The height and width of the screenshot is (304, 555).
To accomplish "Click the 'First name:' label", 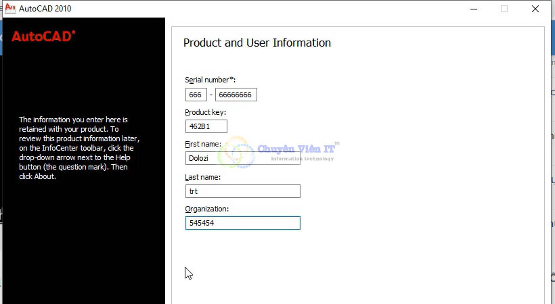I will (203, 144).
